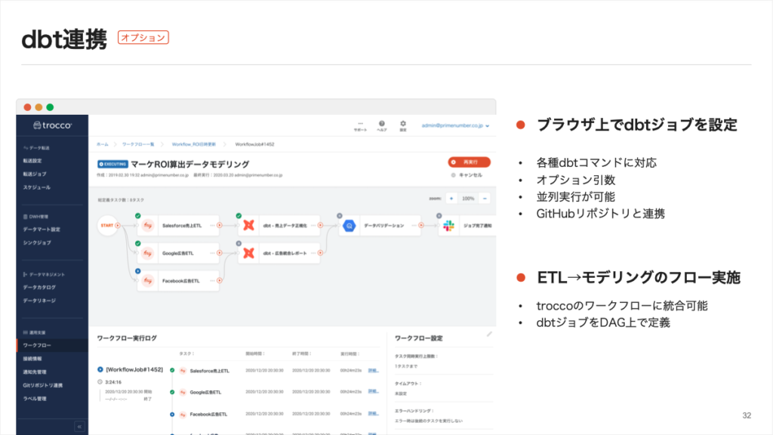This screenshot has height=435, width=773.
Task: Click the BigQuery data validation node icon
Action: tap(350, 225)
